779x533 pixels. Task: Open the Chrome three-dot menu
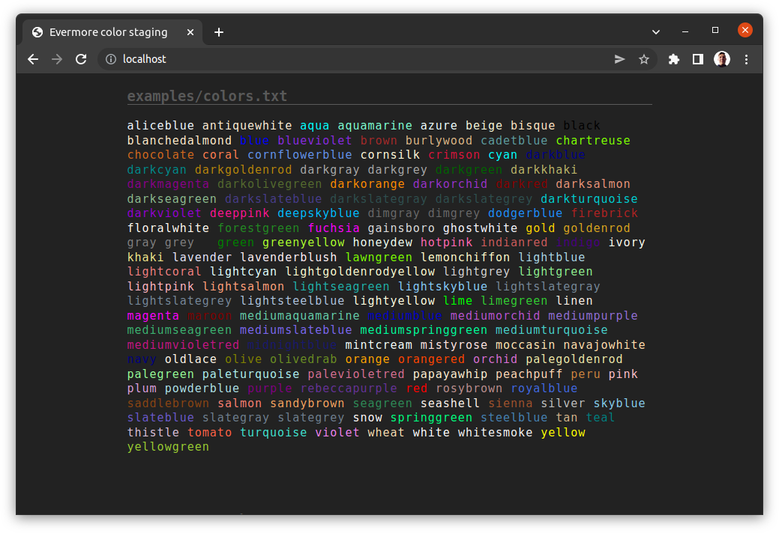click(x=747, y=58)
